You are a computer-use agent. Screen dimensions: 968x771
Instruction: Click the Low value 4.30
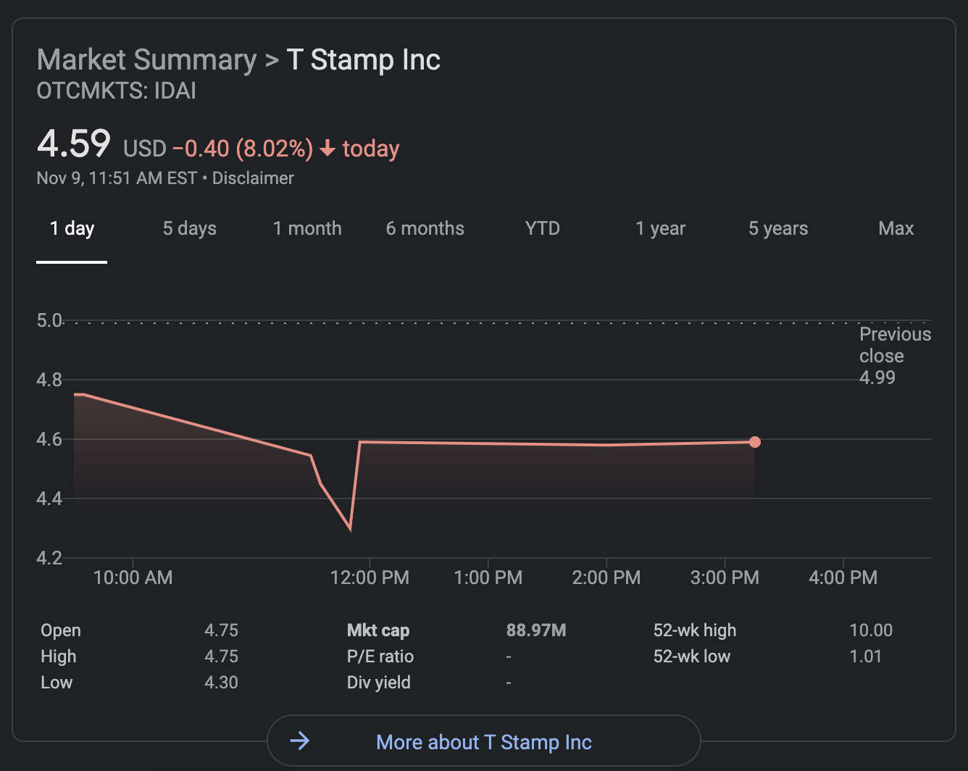pyautogui.click(x=221, y=683)
